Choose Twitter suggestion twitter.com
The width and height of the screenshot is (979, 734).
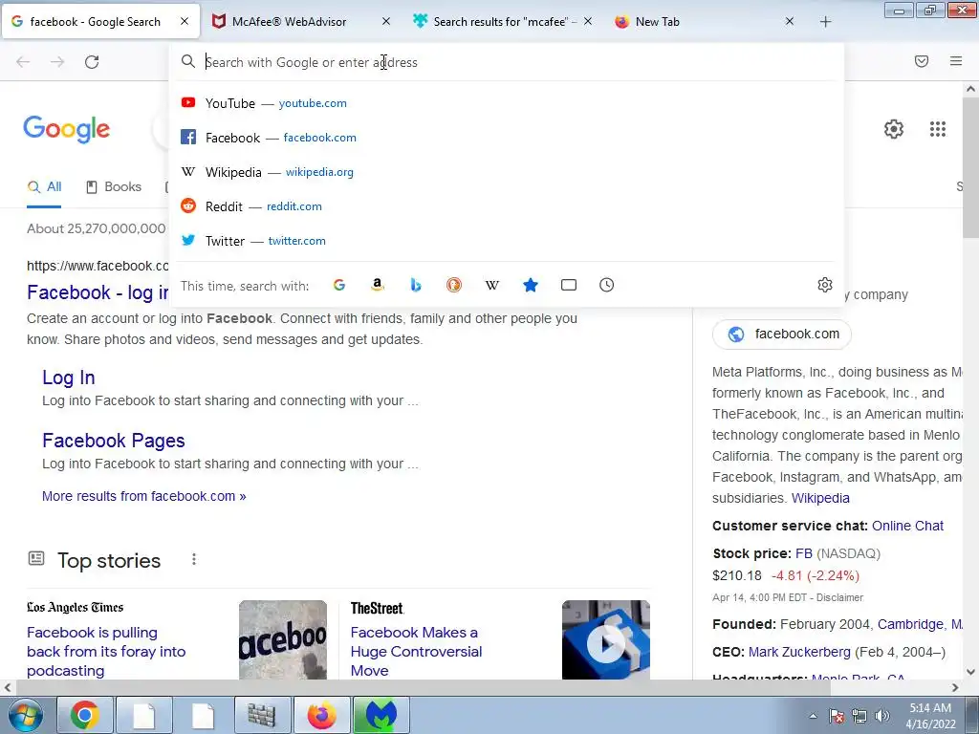(x=507, y=240)
